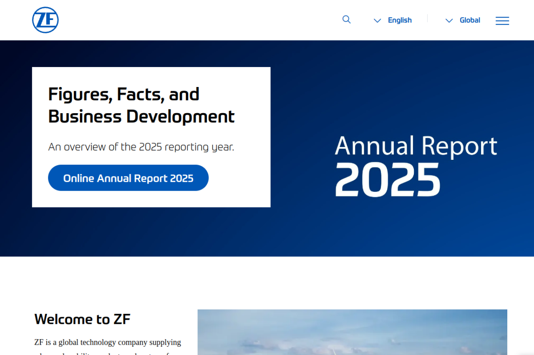Click the large white 2025 banner number

(388, 179)
